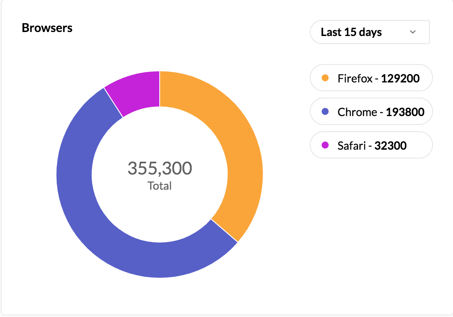Viewport: 453px width, 317px height.
Task: Toggle the Safari legend item
Action: [371, 145]
